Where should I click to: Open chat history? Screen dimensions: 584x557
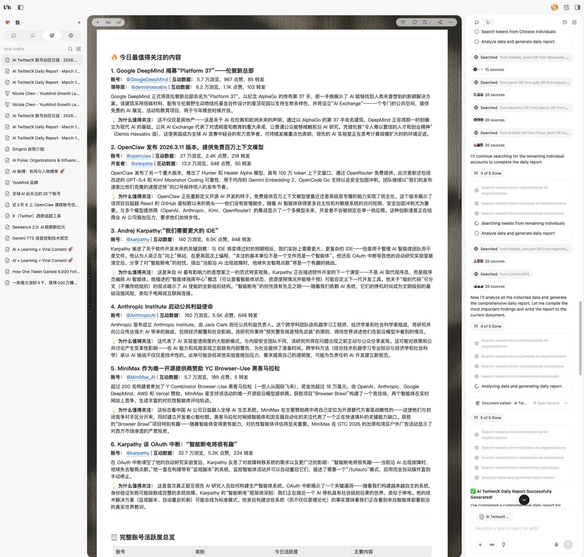point(565,22)
